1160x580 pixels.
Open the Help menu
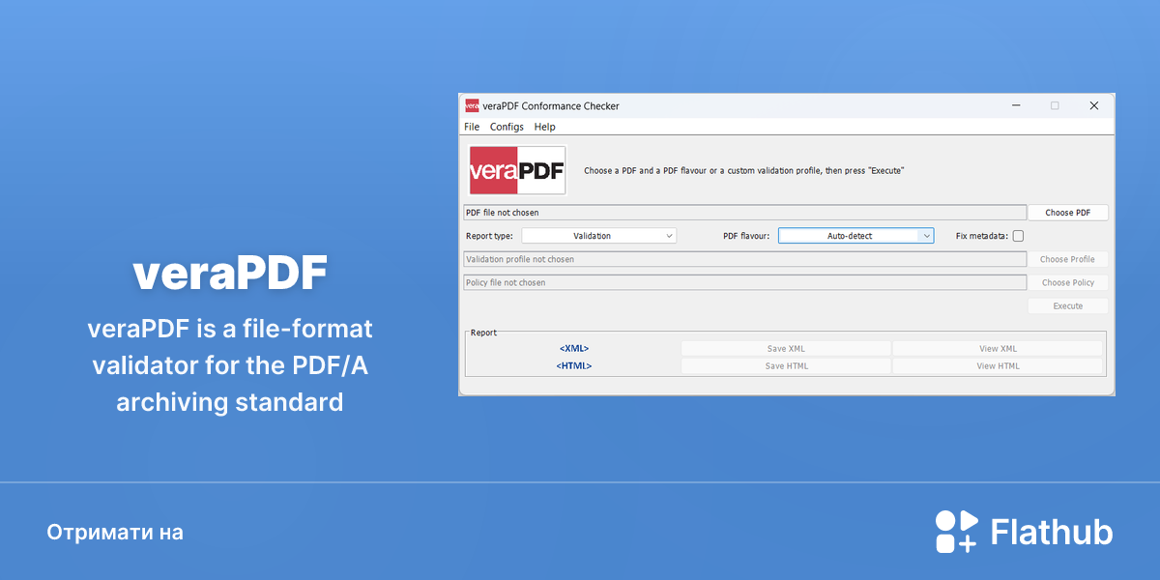[545, 127]
